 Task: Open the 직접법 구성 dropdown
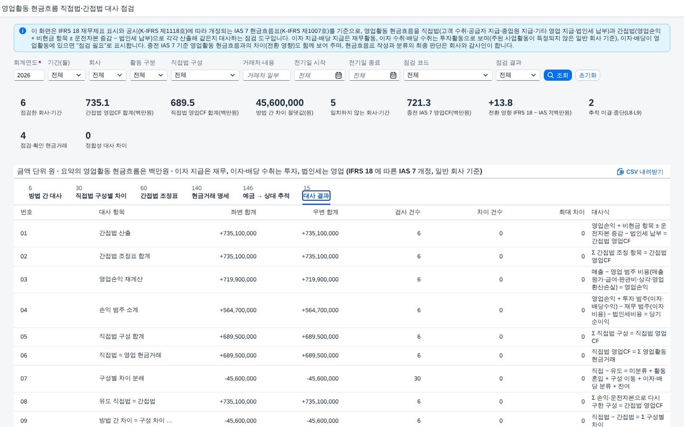point(205,75)
